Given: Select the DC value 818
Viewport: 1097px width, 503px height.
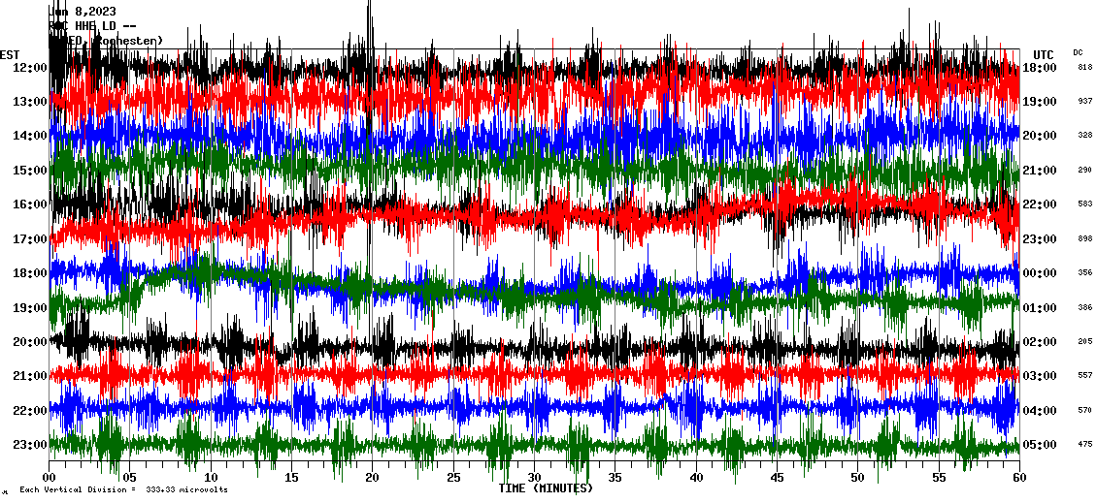Looking at the screenshot, I should pyautogui.click(x=1084, y=67).
